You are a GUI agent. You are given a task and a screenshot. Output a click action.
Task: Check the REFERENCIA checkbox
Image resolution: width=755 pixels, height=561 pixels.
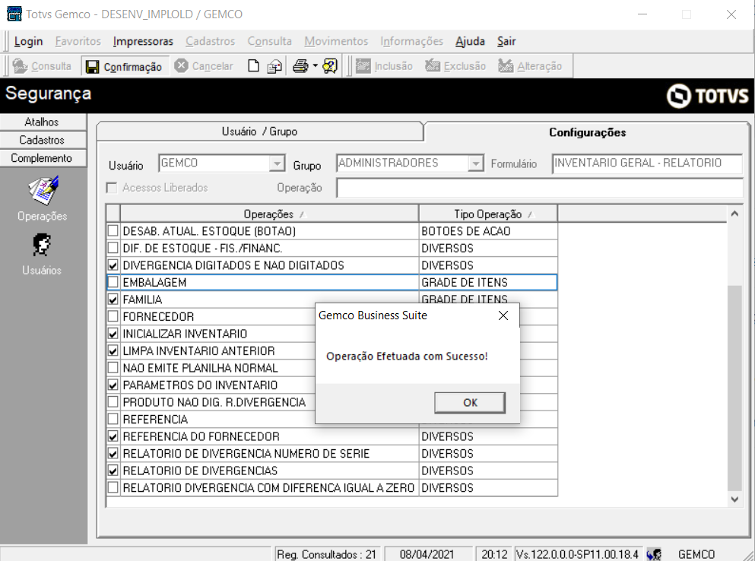tap(113, 419)
